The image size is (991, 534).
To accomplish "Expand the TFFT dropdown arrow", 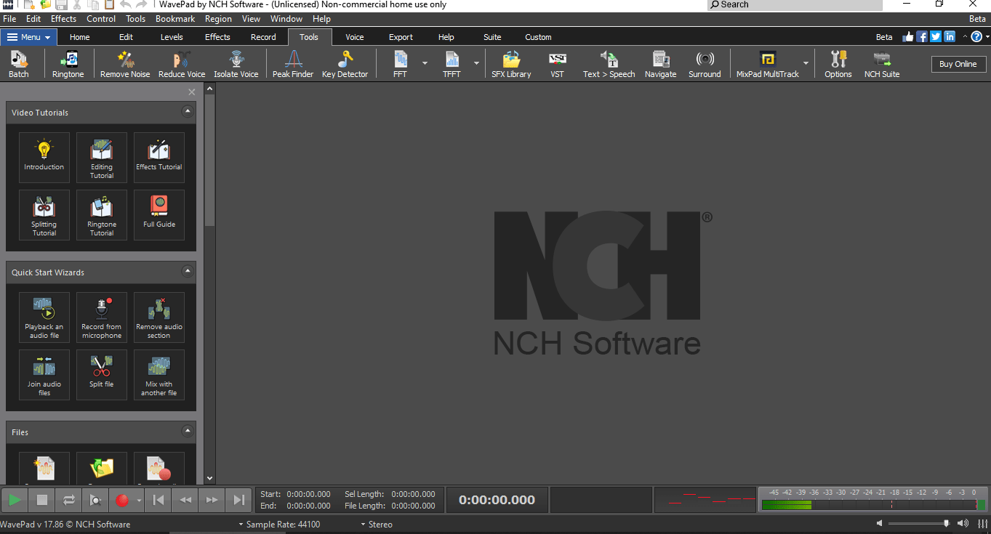I will pos(476,63).
